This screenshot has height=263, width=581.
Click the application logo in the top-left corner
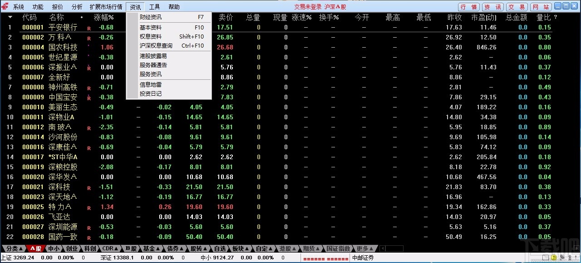(x=4, y=7)
